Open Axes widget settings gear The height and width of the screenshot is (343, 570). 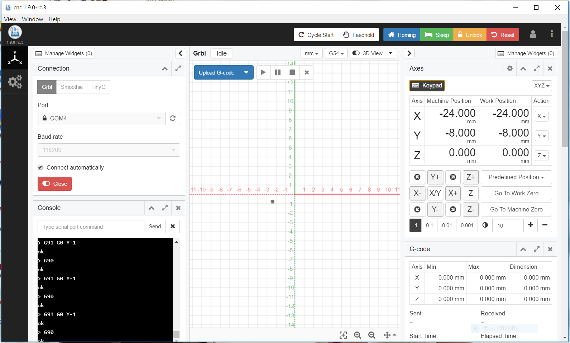click(x=510, y=68)
